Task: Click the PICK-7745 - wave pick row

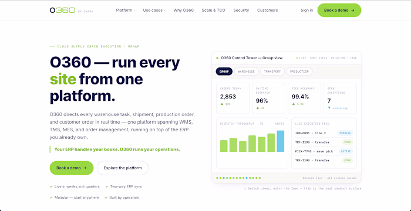Action: pos(324,151)
